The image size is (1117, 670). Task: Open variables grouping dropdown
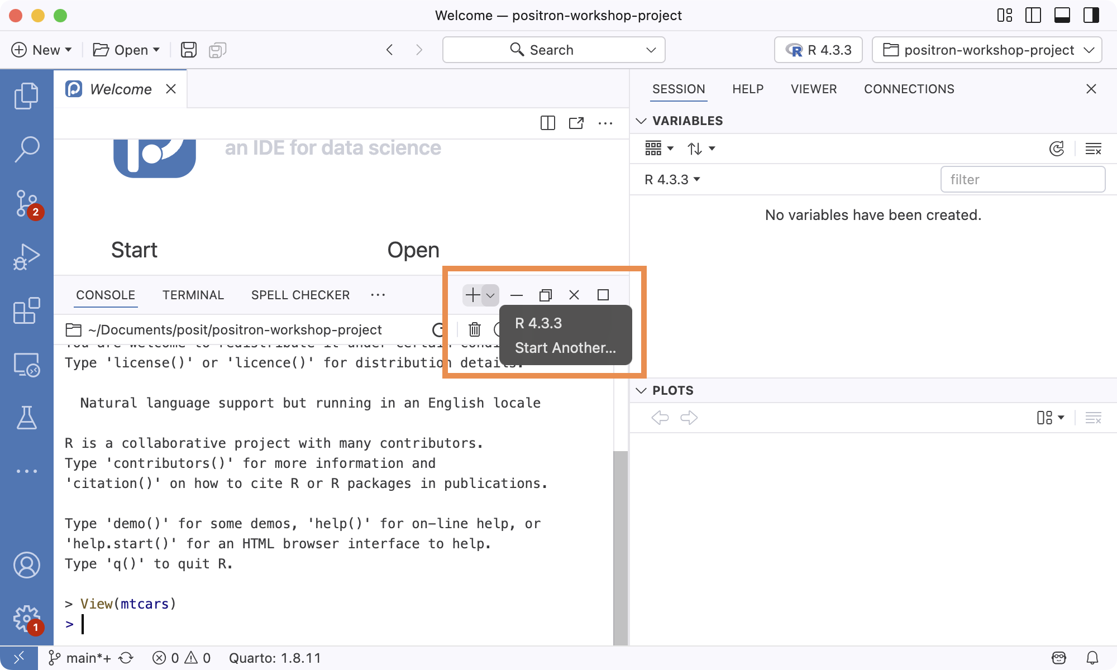[x=660, y=149]
